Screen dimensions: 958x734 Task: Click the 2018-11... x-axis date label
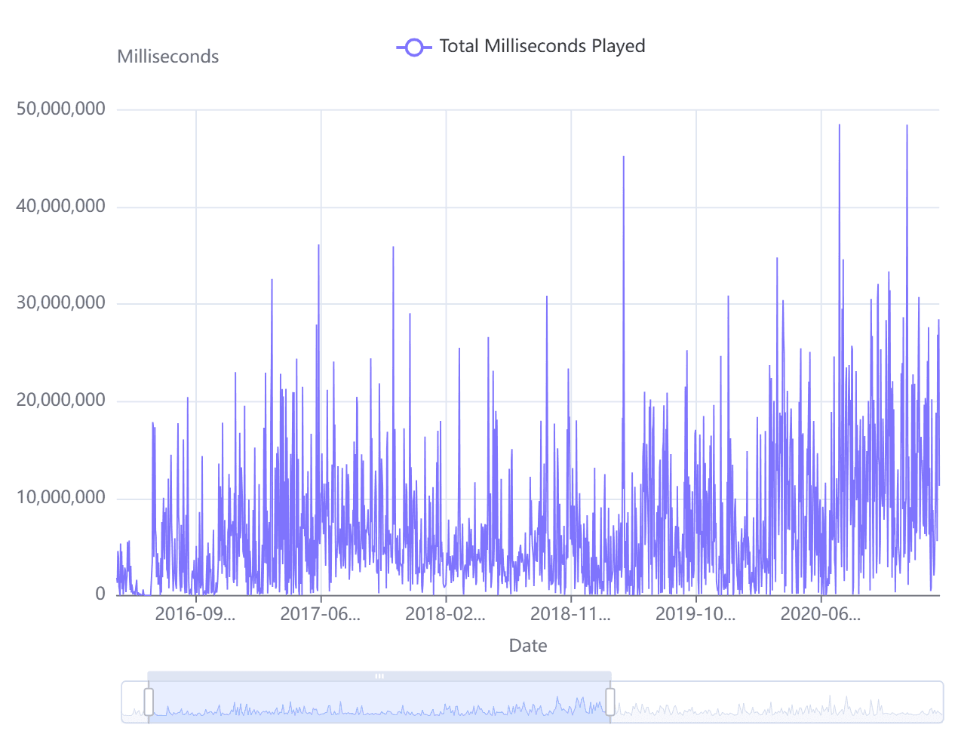pos(571,614)
